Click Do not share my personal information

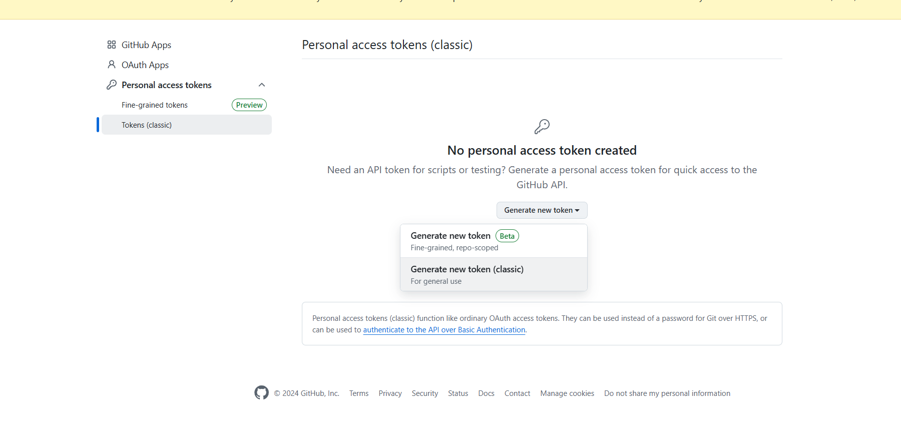pos(667,393)
